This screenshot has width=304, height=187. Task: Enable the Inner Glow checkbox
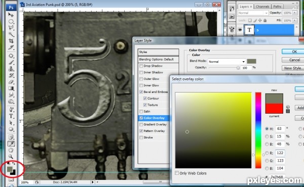141,85
